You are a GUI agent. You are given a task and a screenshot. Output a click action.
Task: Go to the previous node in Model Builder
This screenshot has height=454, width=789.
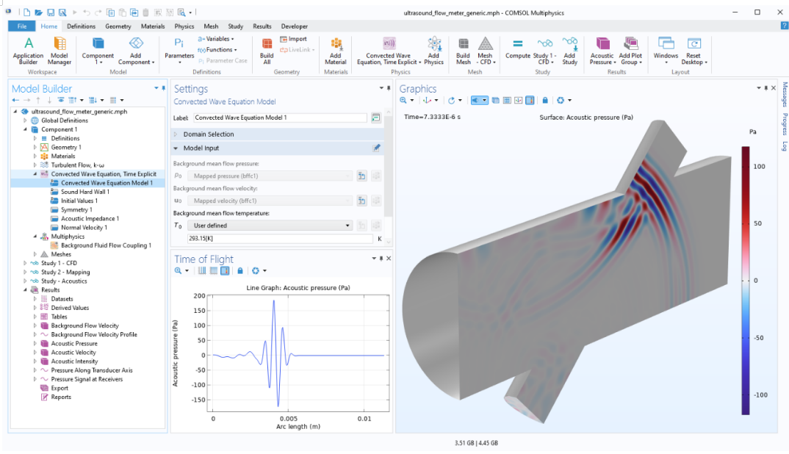point(15,100)
